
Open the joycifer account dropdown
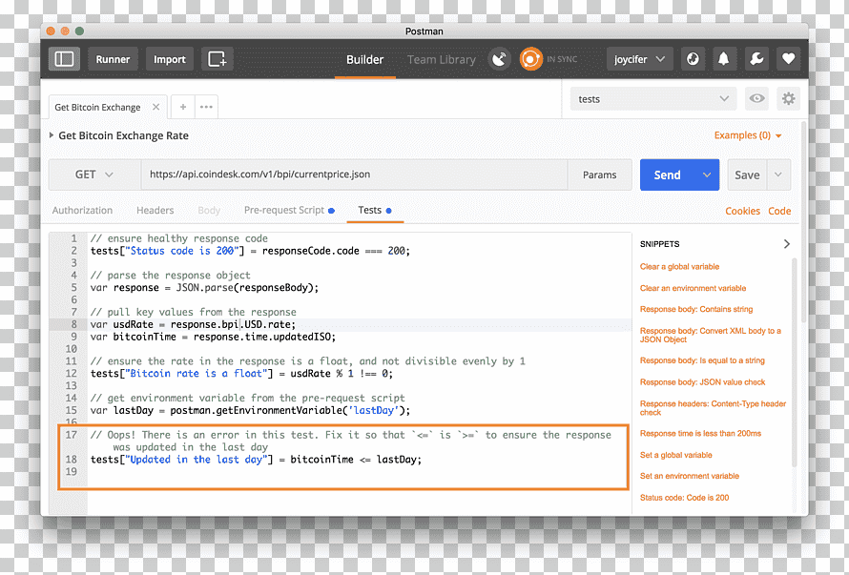[x=639, y=58]
